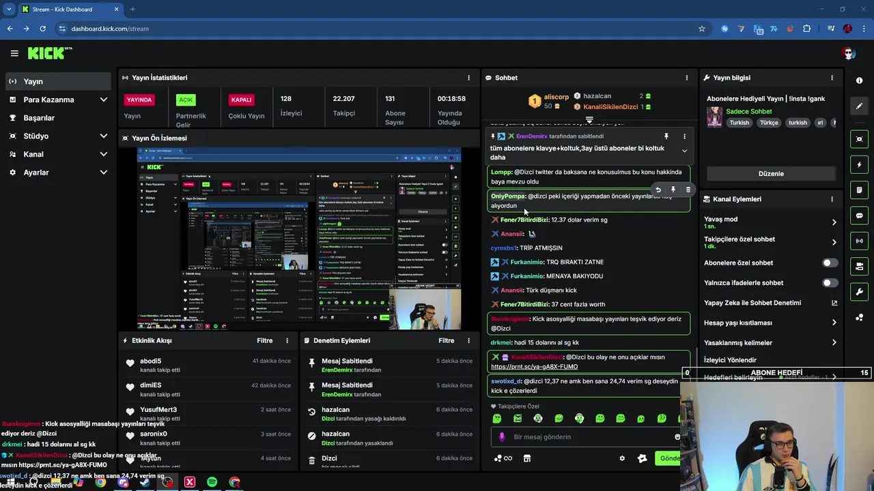Open Yasaklanmış kelimeler chevron

point(834,342)
